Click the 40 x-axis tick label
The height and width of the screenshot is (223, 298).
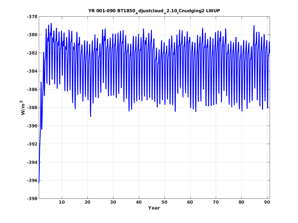point(139,202)
